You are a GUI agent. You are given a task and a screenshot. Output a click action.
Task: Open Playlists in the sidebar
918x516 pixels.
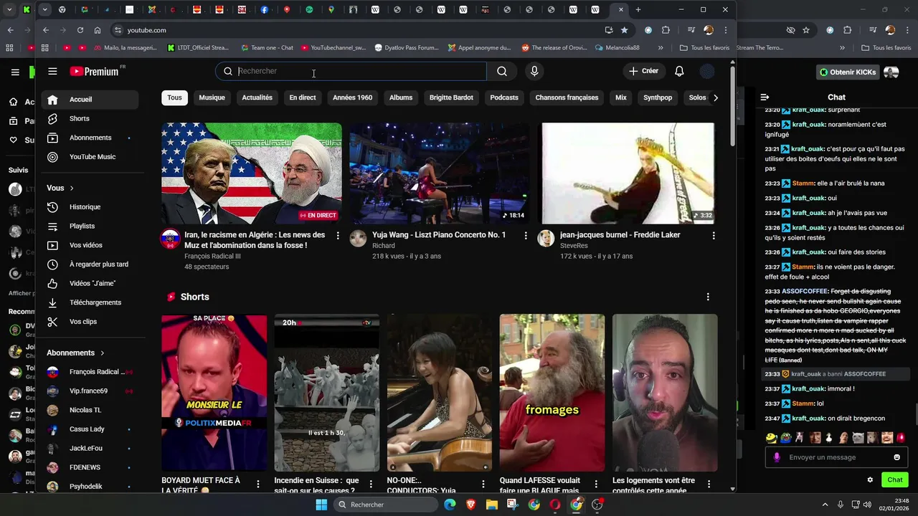90,226
